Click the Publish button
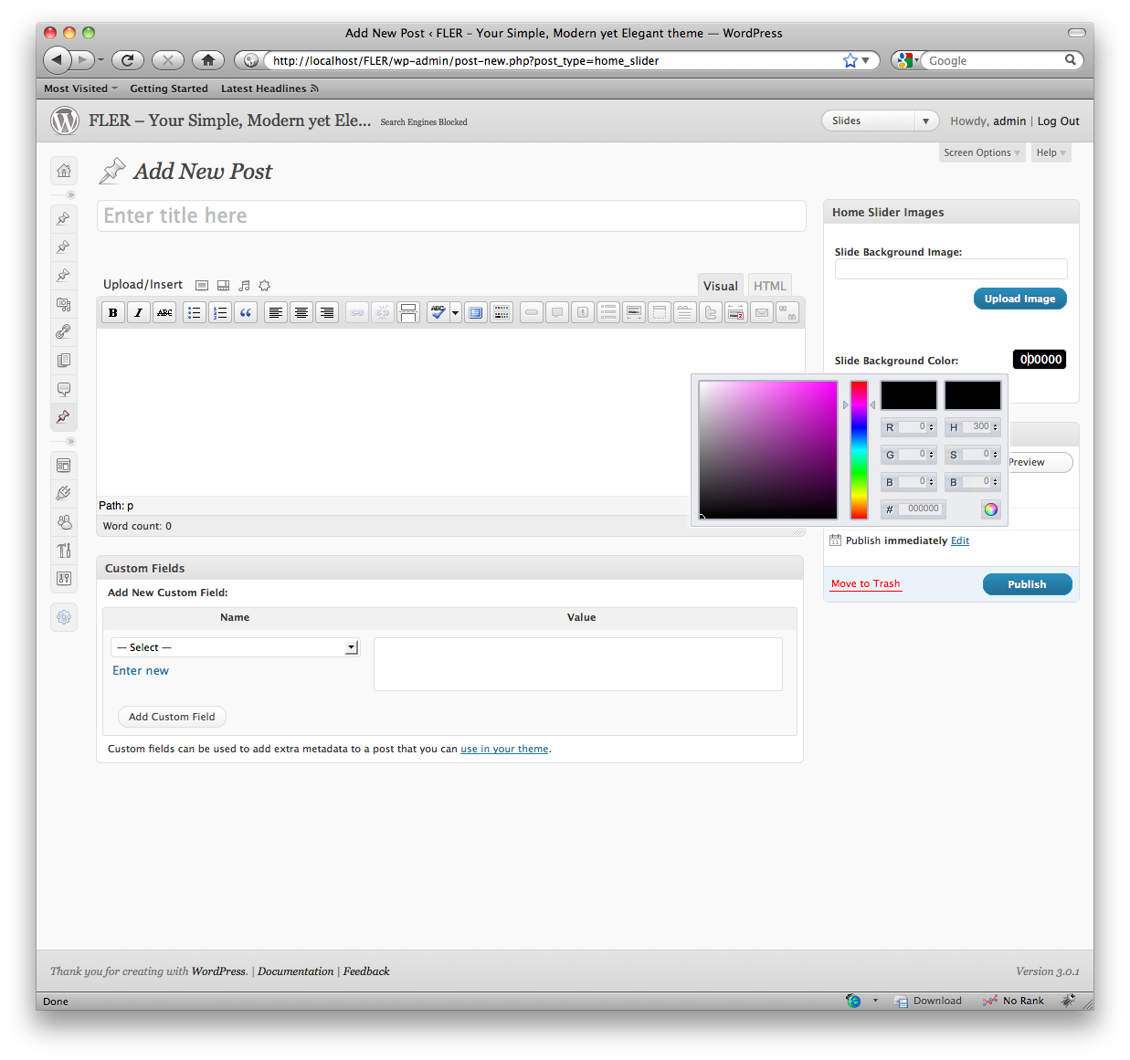Viewport: 1130px width, 1060px height. tap(1027, 584)
